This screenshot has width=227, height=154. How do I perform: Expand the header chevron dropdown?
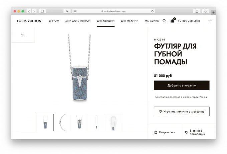coord(210,21)
